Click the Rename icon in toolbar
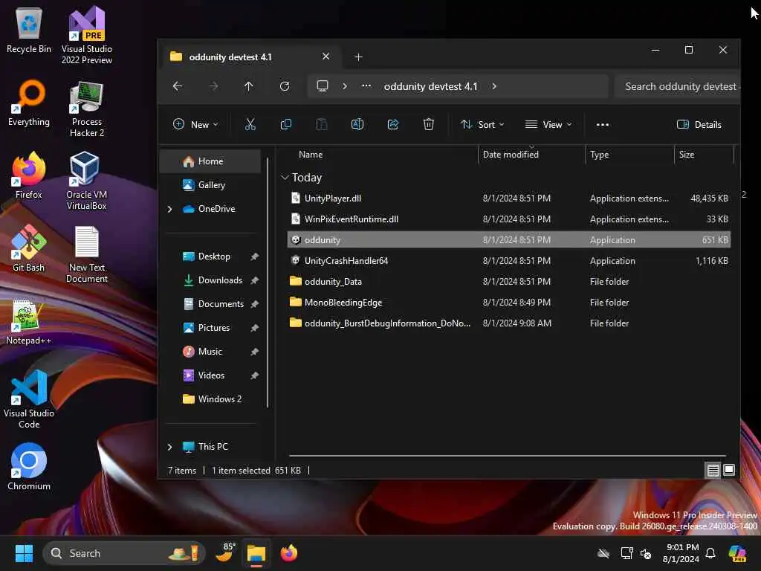The height and width of the screenshot is (571, 761). coord(357,125)
